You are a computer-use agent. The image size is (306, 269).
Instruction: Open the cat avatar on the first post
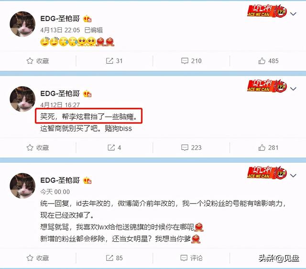(x=22, y=24)
